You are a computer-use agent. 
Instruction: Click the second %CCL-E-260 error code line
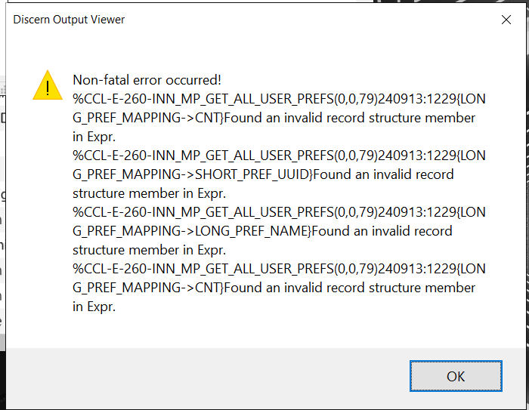[x=279, y=156]
